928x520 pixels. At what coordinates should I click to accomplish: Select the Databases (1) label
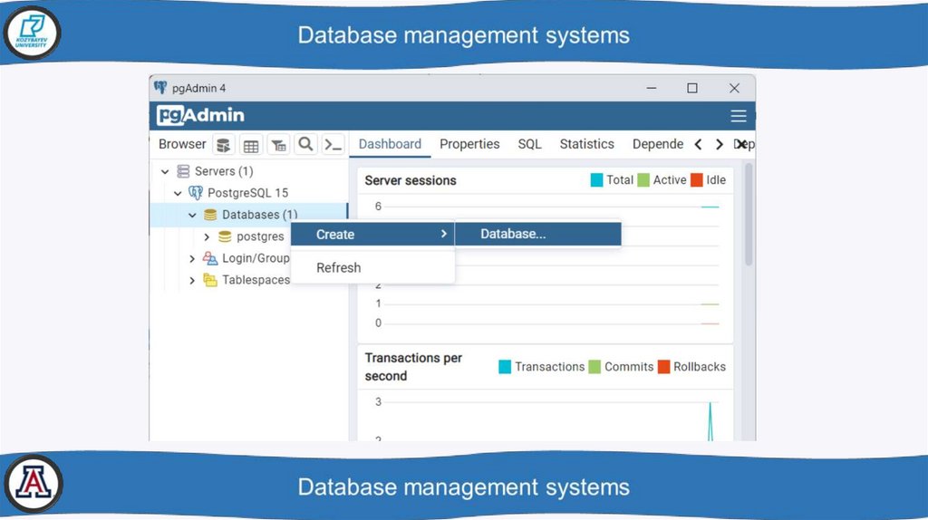(260, 215)
